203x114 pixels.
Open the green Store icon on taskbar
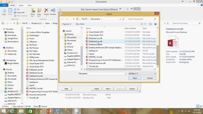(30, 111)
